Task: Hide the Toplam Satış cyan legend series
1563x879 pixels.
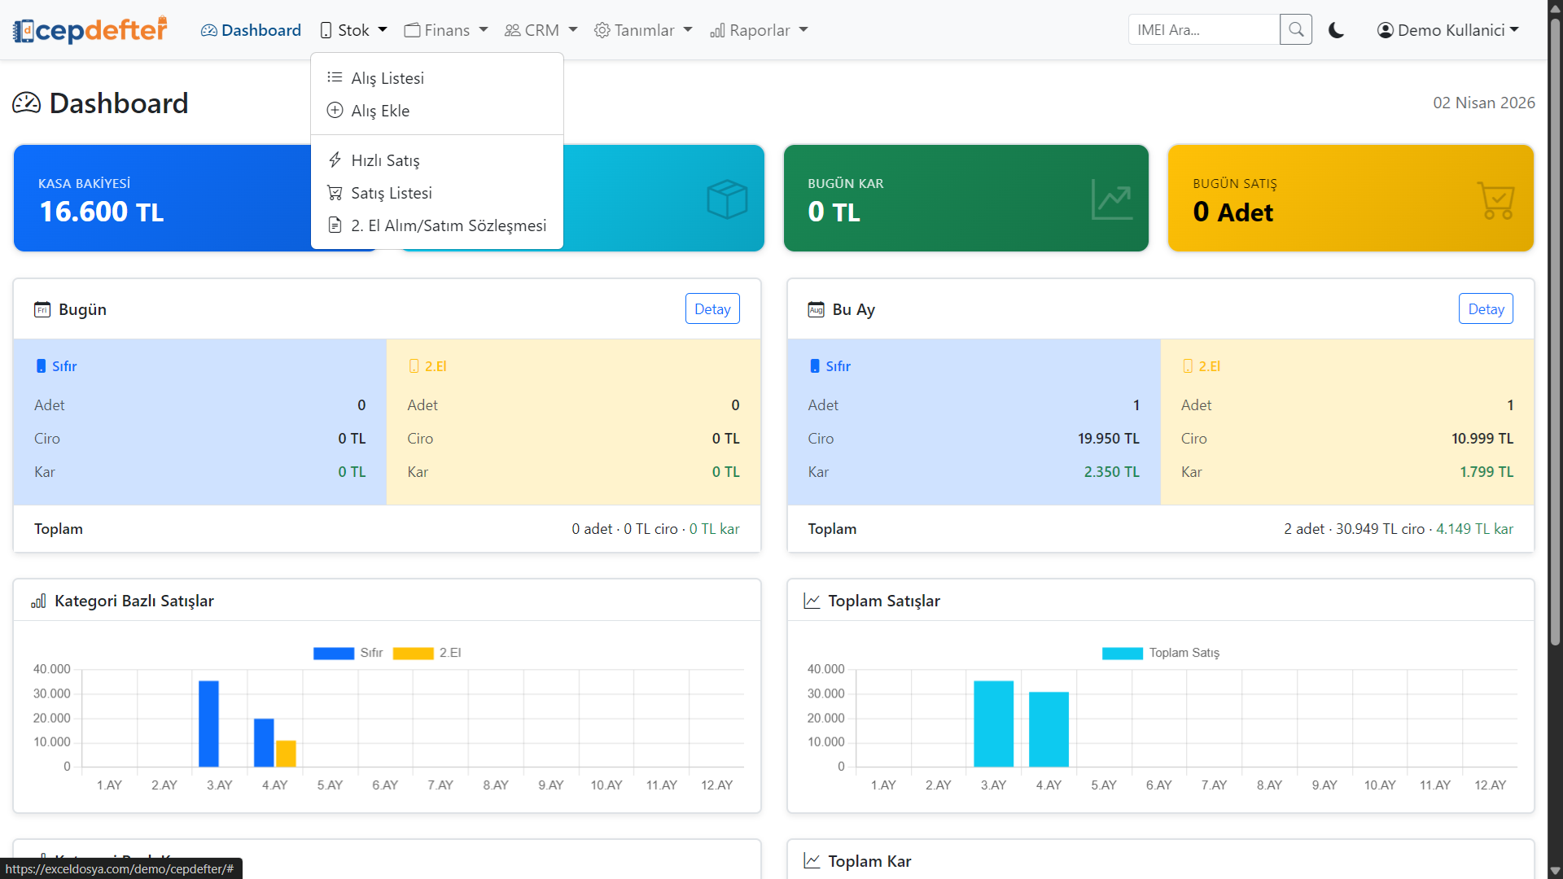Action: click(1123, 653)
